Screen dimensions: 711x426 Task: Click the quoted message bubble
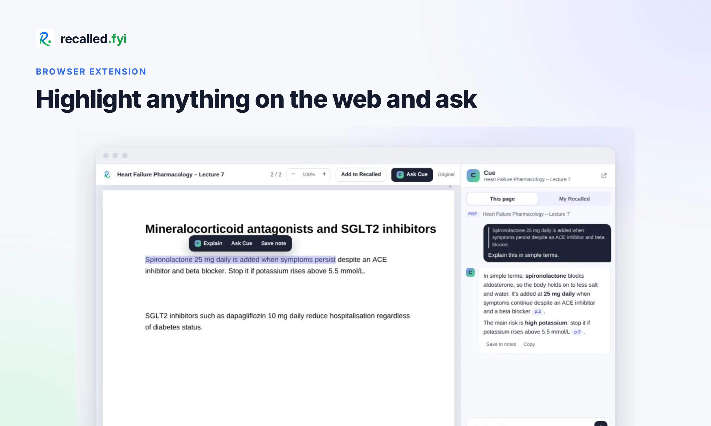tap(547, 243)
